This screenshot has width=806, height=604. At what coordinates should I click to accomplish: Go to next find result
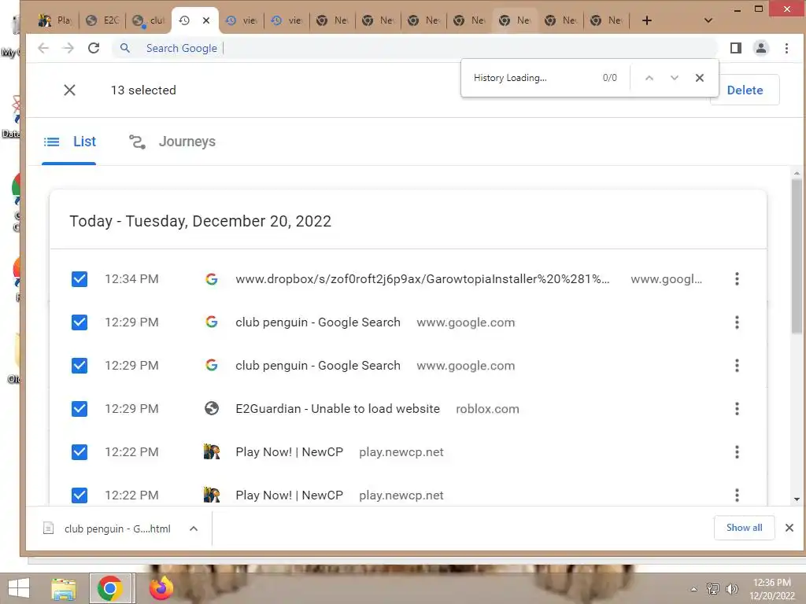click(x=675, y=78)
